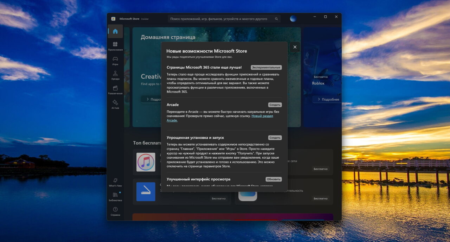
Task: Click the Экспериментальные badge
Action: pyautogui.click(x=266, y=67)
